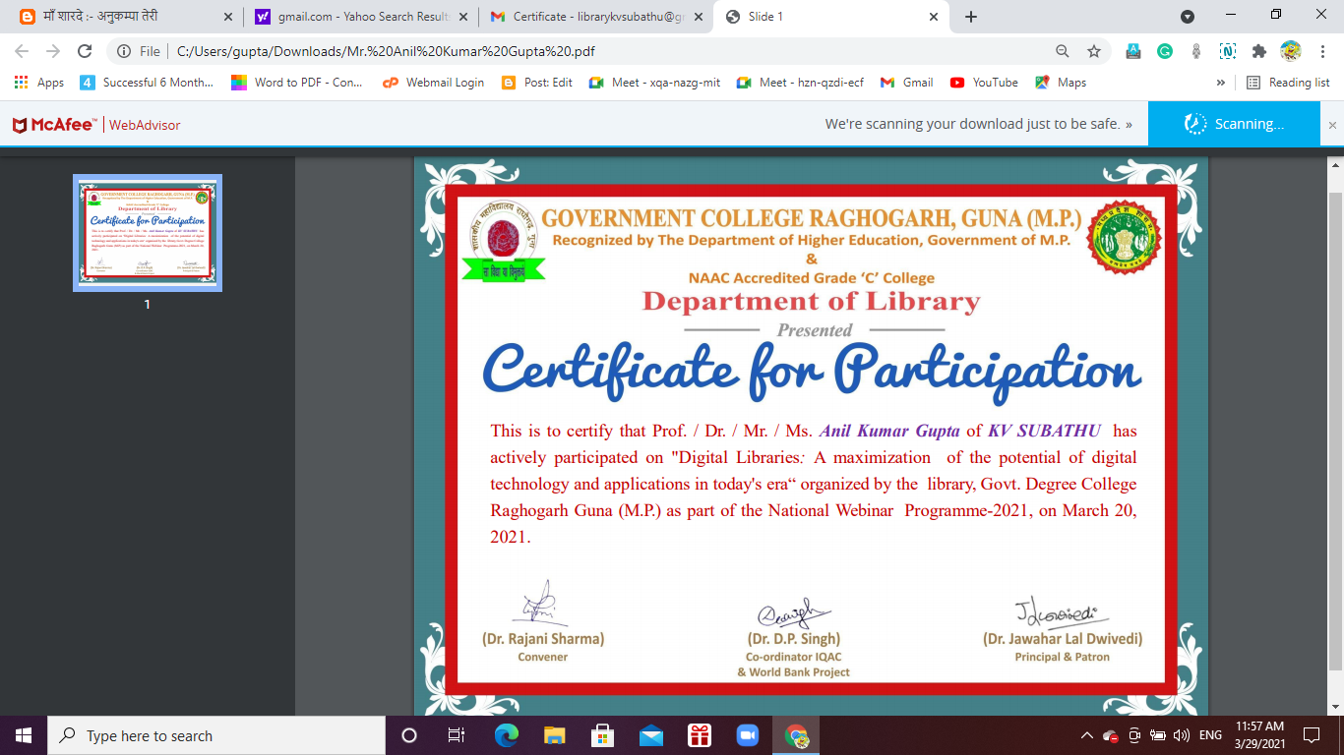Image resolution: width=1344 pixels, height=755 pixels.
Task: Open Chrome's three-dot menu
Action: pos(1321,51)
